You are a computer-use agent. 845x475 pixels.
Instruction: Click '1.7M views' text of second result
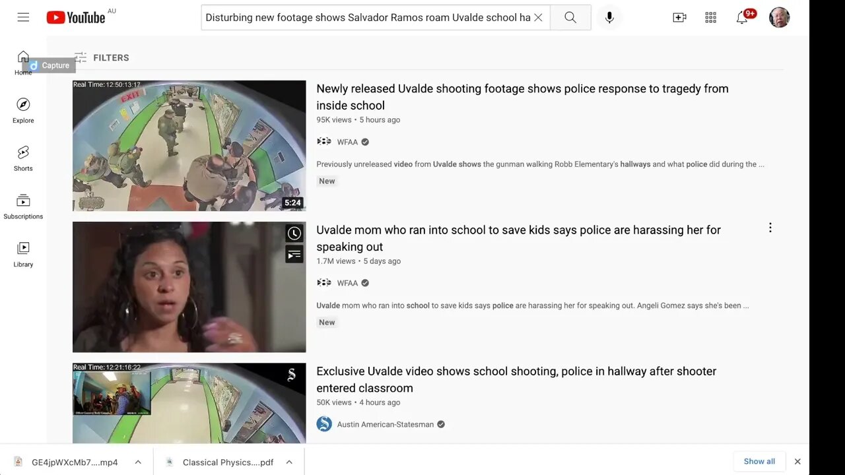pyautogui.click(x=336, y=261)
